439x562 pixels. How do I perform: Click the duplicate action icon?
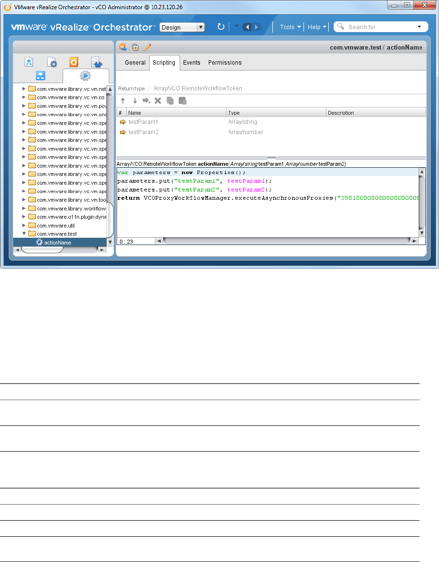tap(135, 47)
